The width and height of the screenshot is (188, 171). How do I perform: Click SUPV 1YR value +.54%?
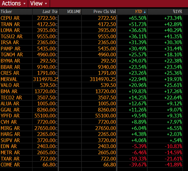coord(176,140)
